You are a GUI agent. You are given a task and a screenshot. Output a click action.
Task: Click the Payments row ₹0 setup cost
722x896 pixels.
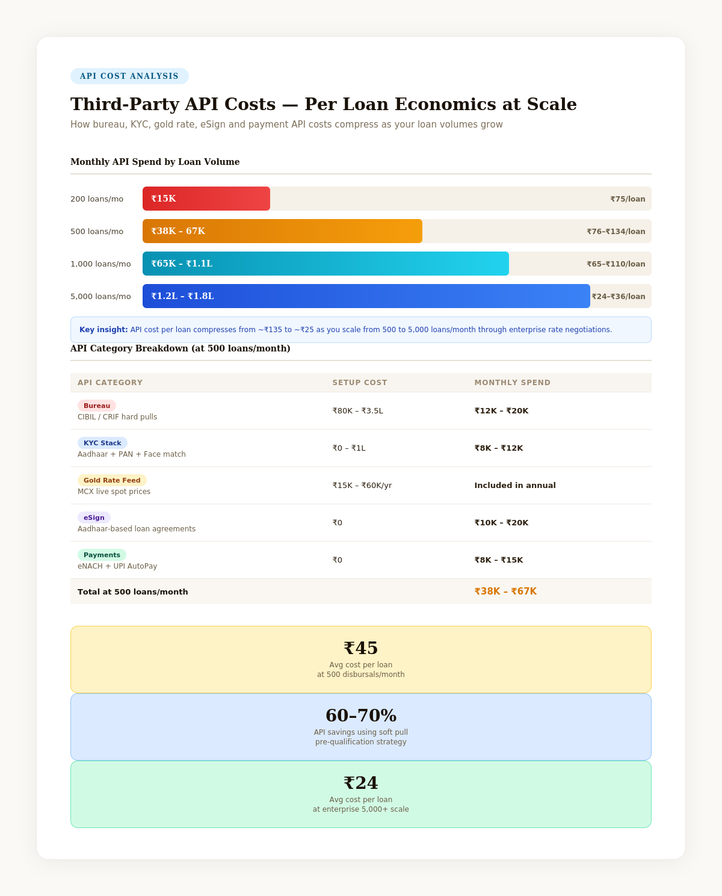tap(338, 560)
